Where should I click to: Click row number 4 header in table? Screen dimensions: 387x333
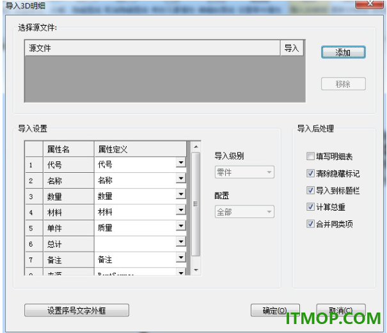[x=35, y=212]
